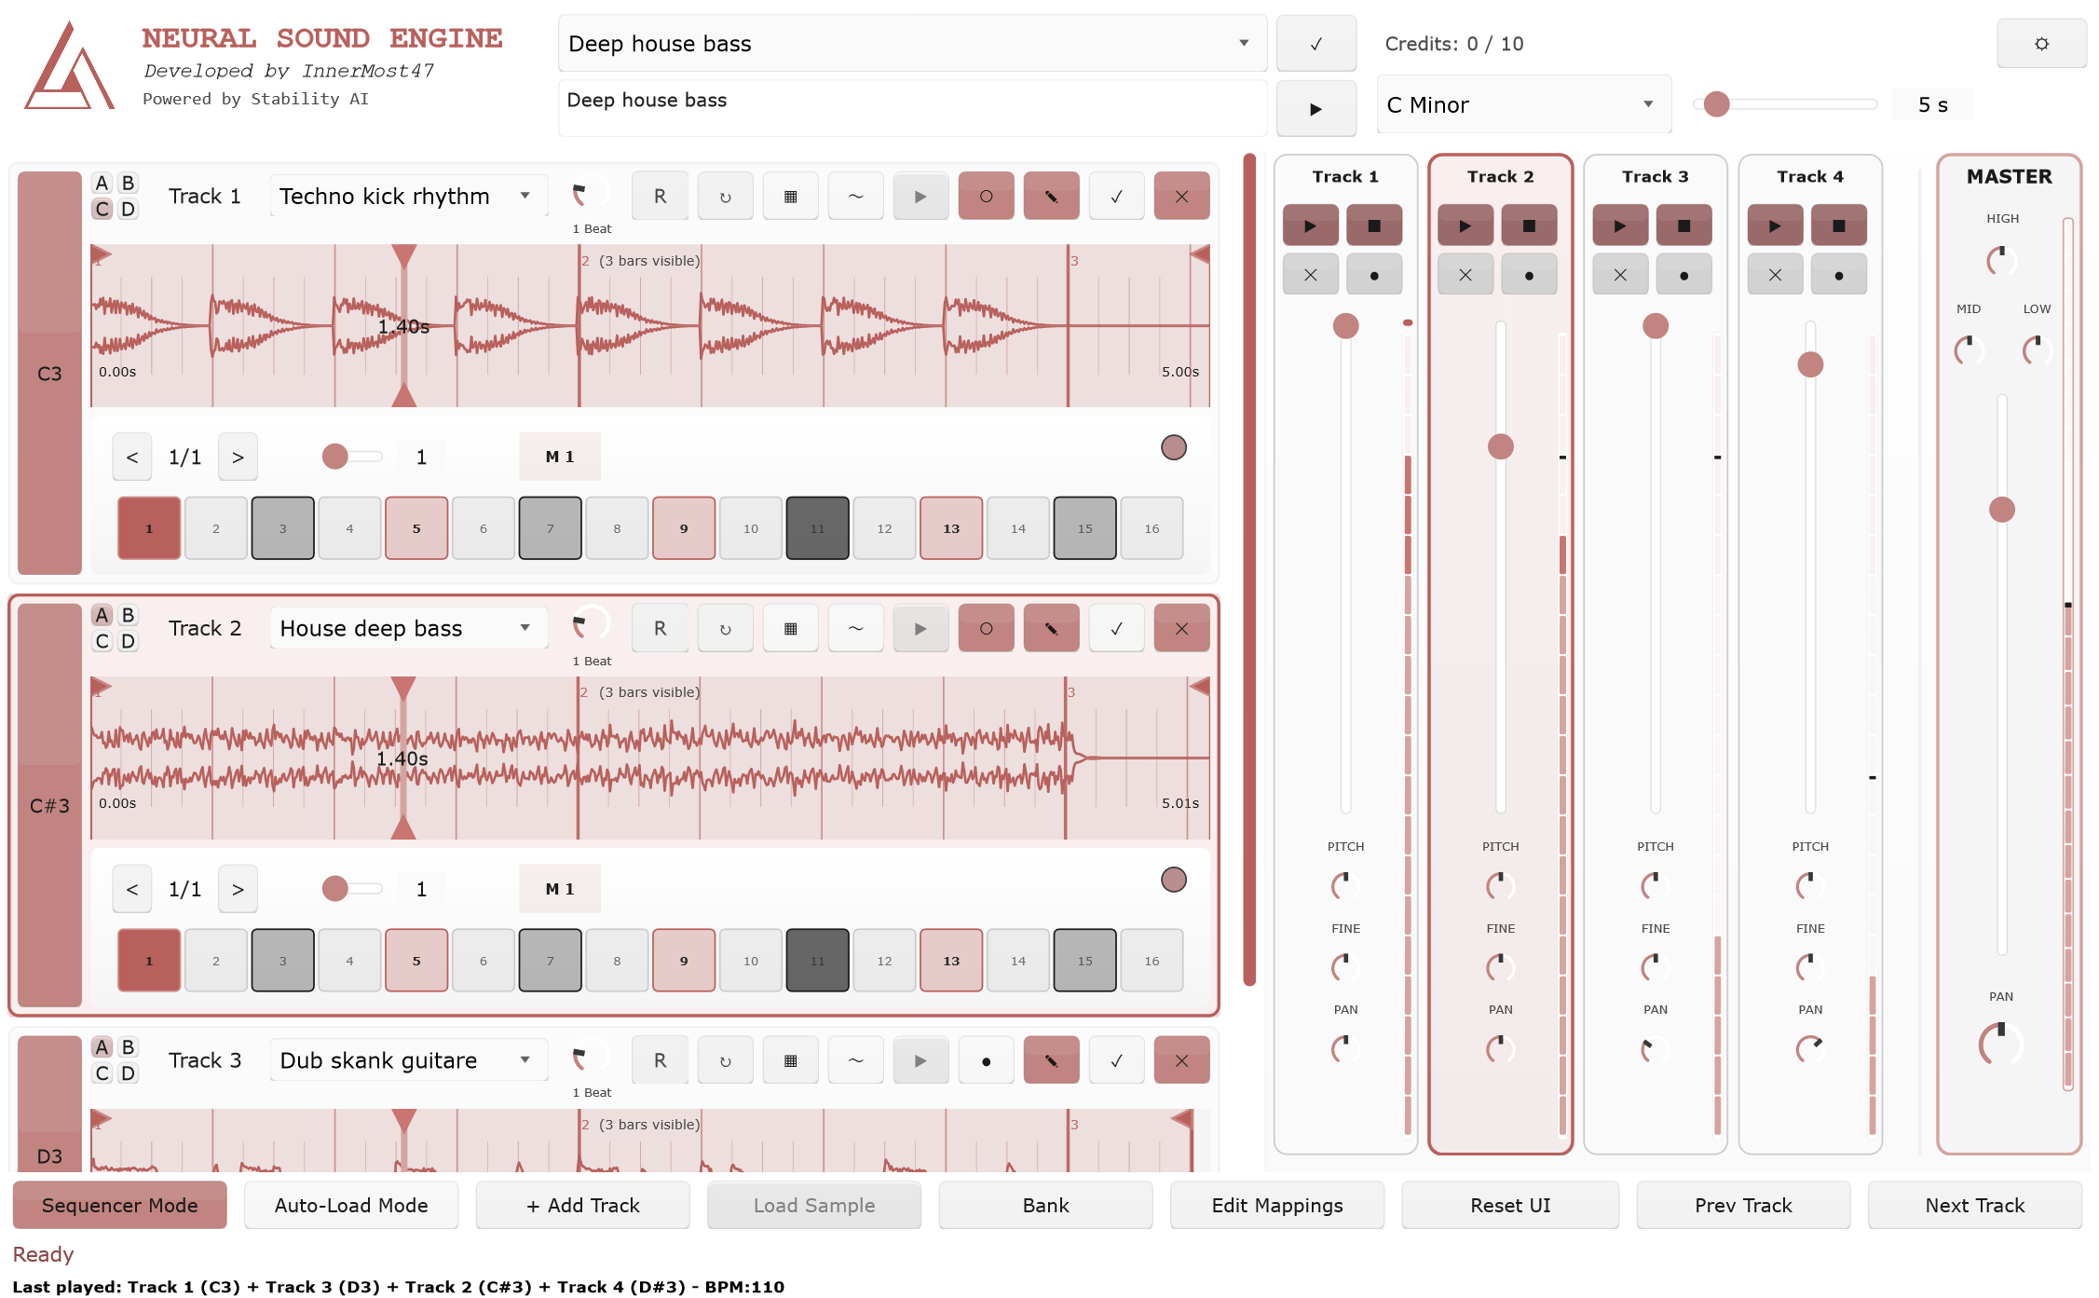Switch to Sequencer Mode

coord(119,1205)
